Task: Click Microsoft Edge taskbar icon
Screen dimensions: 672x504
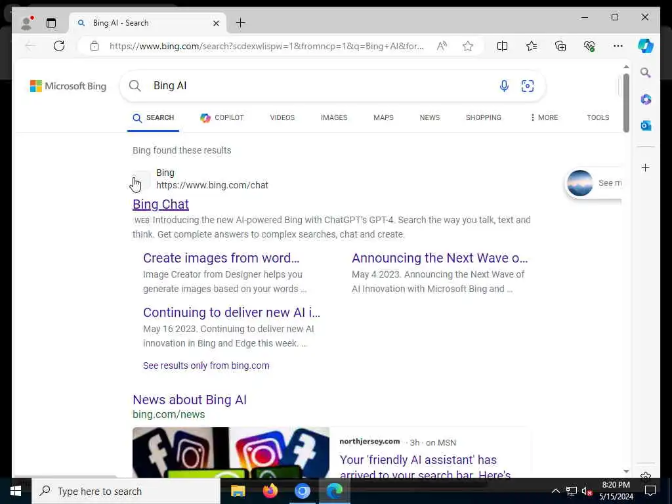Action: 334,491
